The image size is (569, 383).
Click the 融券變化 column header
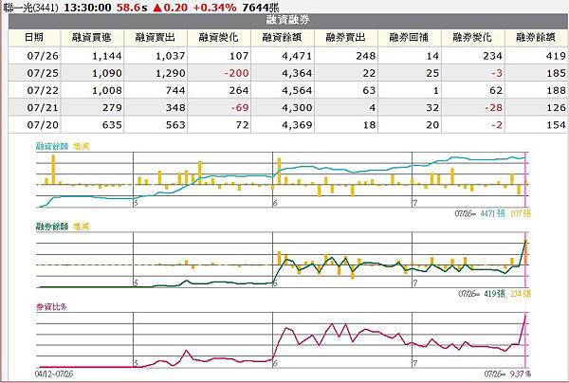tap(473, 38)
